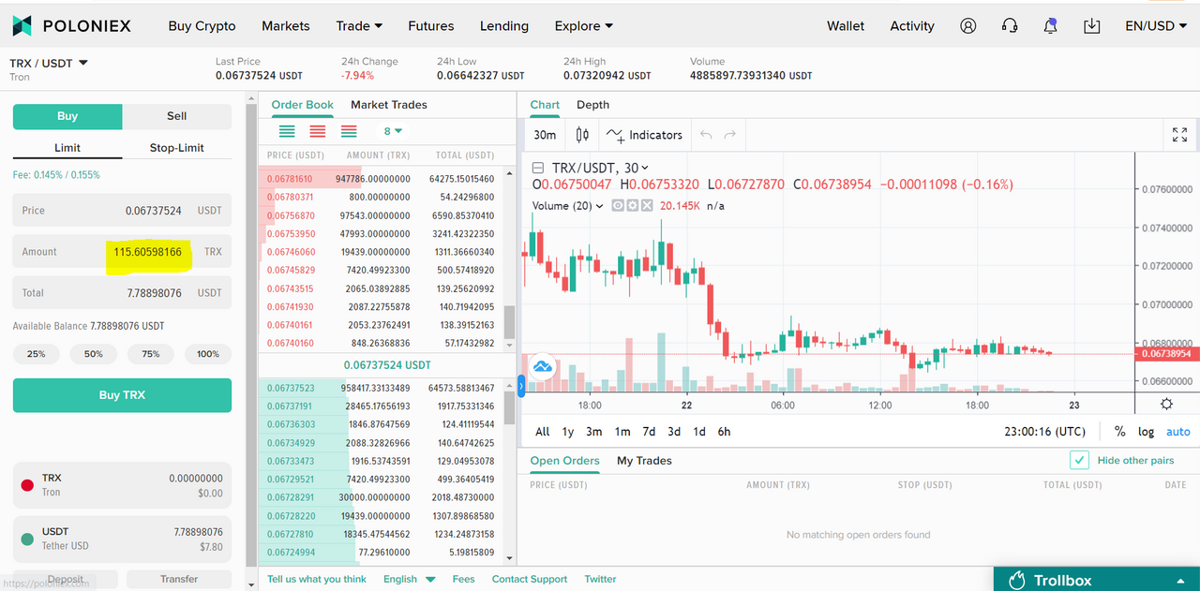Toggle log scale on chart
Viewport: 1200px width, 591px height.
pos(1146,432)
